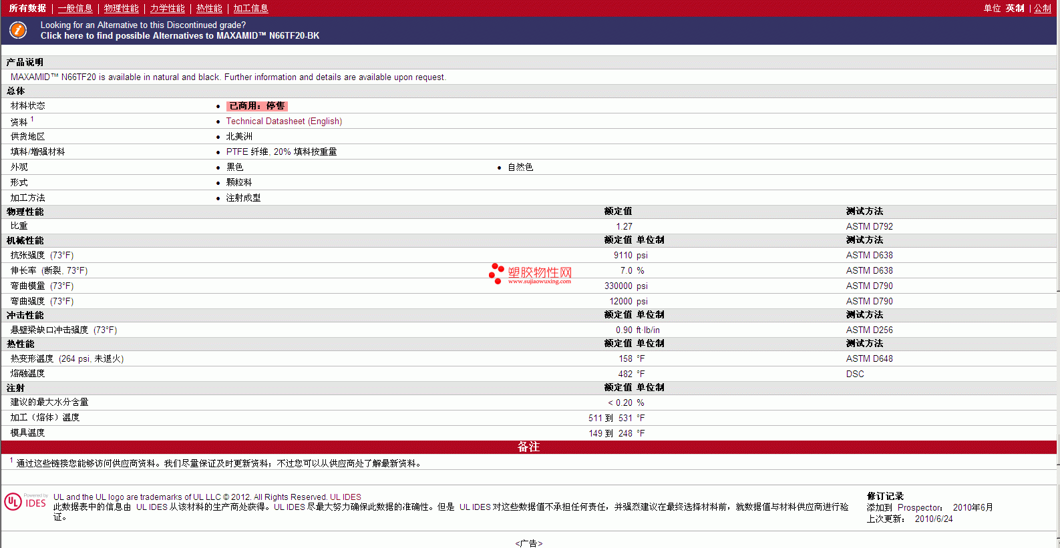The width and height of the screenshot is (1060, 548).
Task: Click the red 备注 notes header
Action: [x=529, y=447]
